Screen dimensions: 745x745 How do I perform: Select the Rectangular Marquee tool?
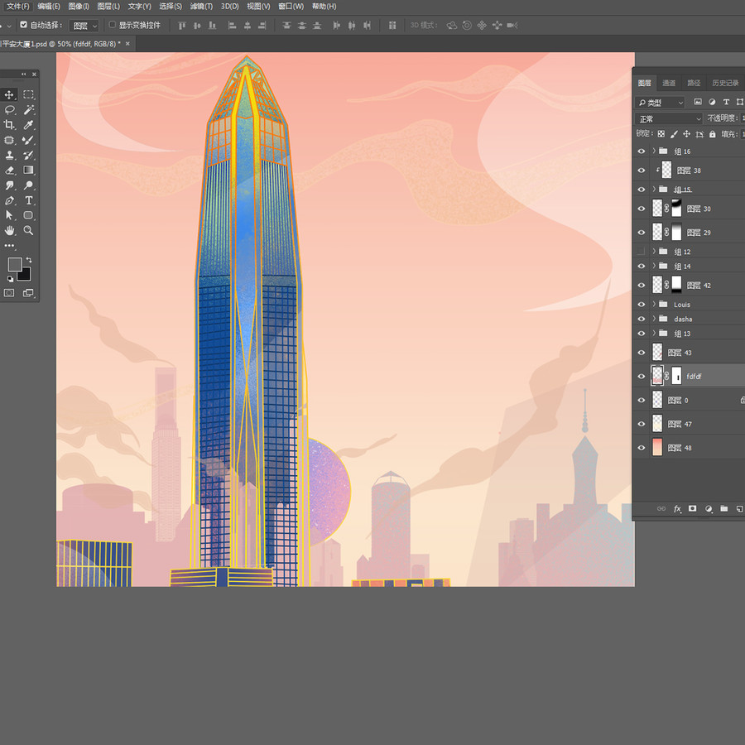coord(28,95)
